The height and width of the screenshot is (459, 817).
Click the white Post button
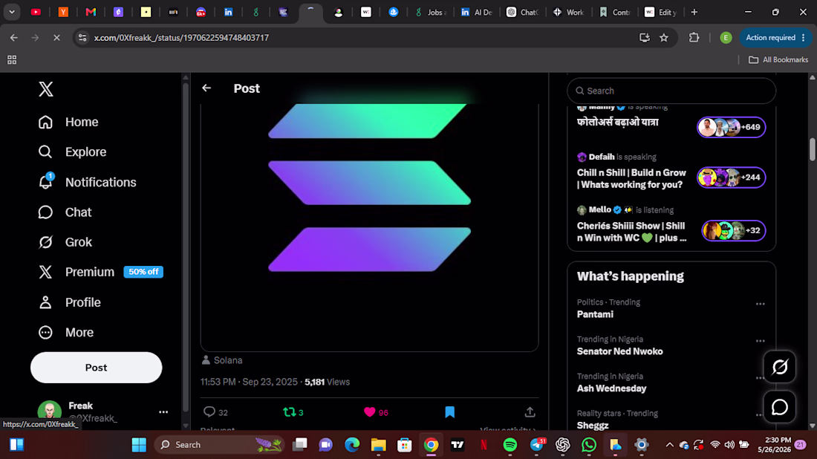97,368
